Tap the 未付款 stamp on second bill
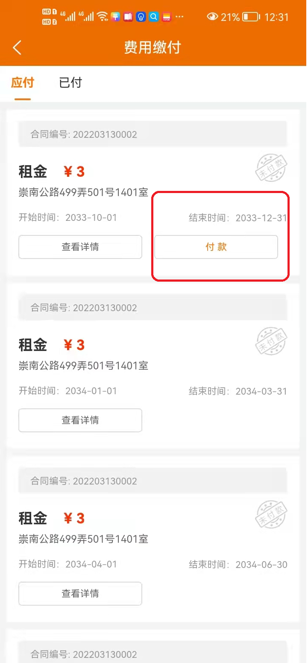The image size is (308, 663). (271, 342)
